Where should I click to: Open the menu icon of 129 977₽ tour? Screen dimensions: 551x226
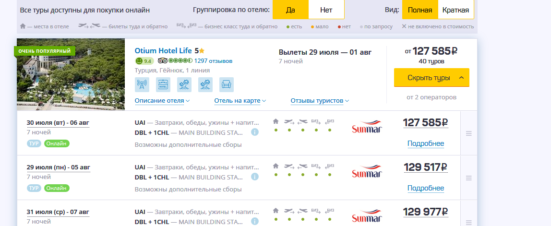468,223
